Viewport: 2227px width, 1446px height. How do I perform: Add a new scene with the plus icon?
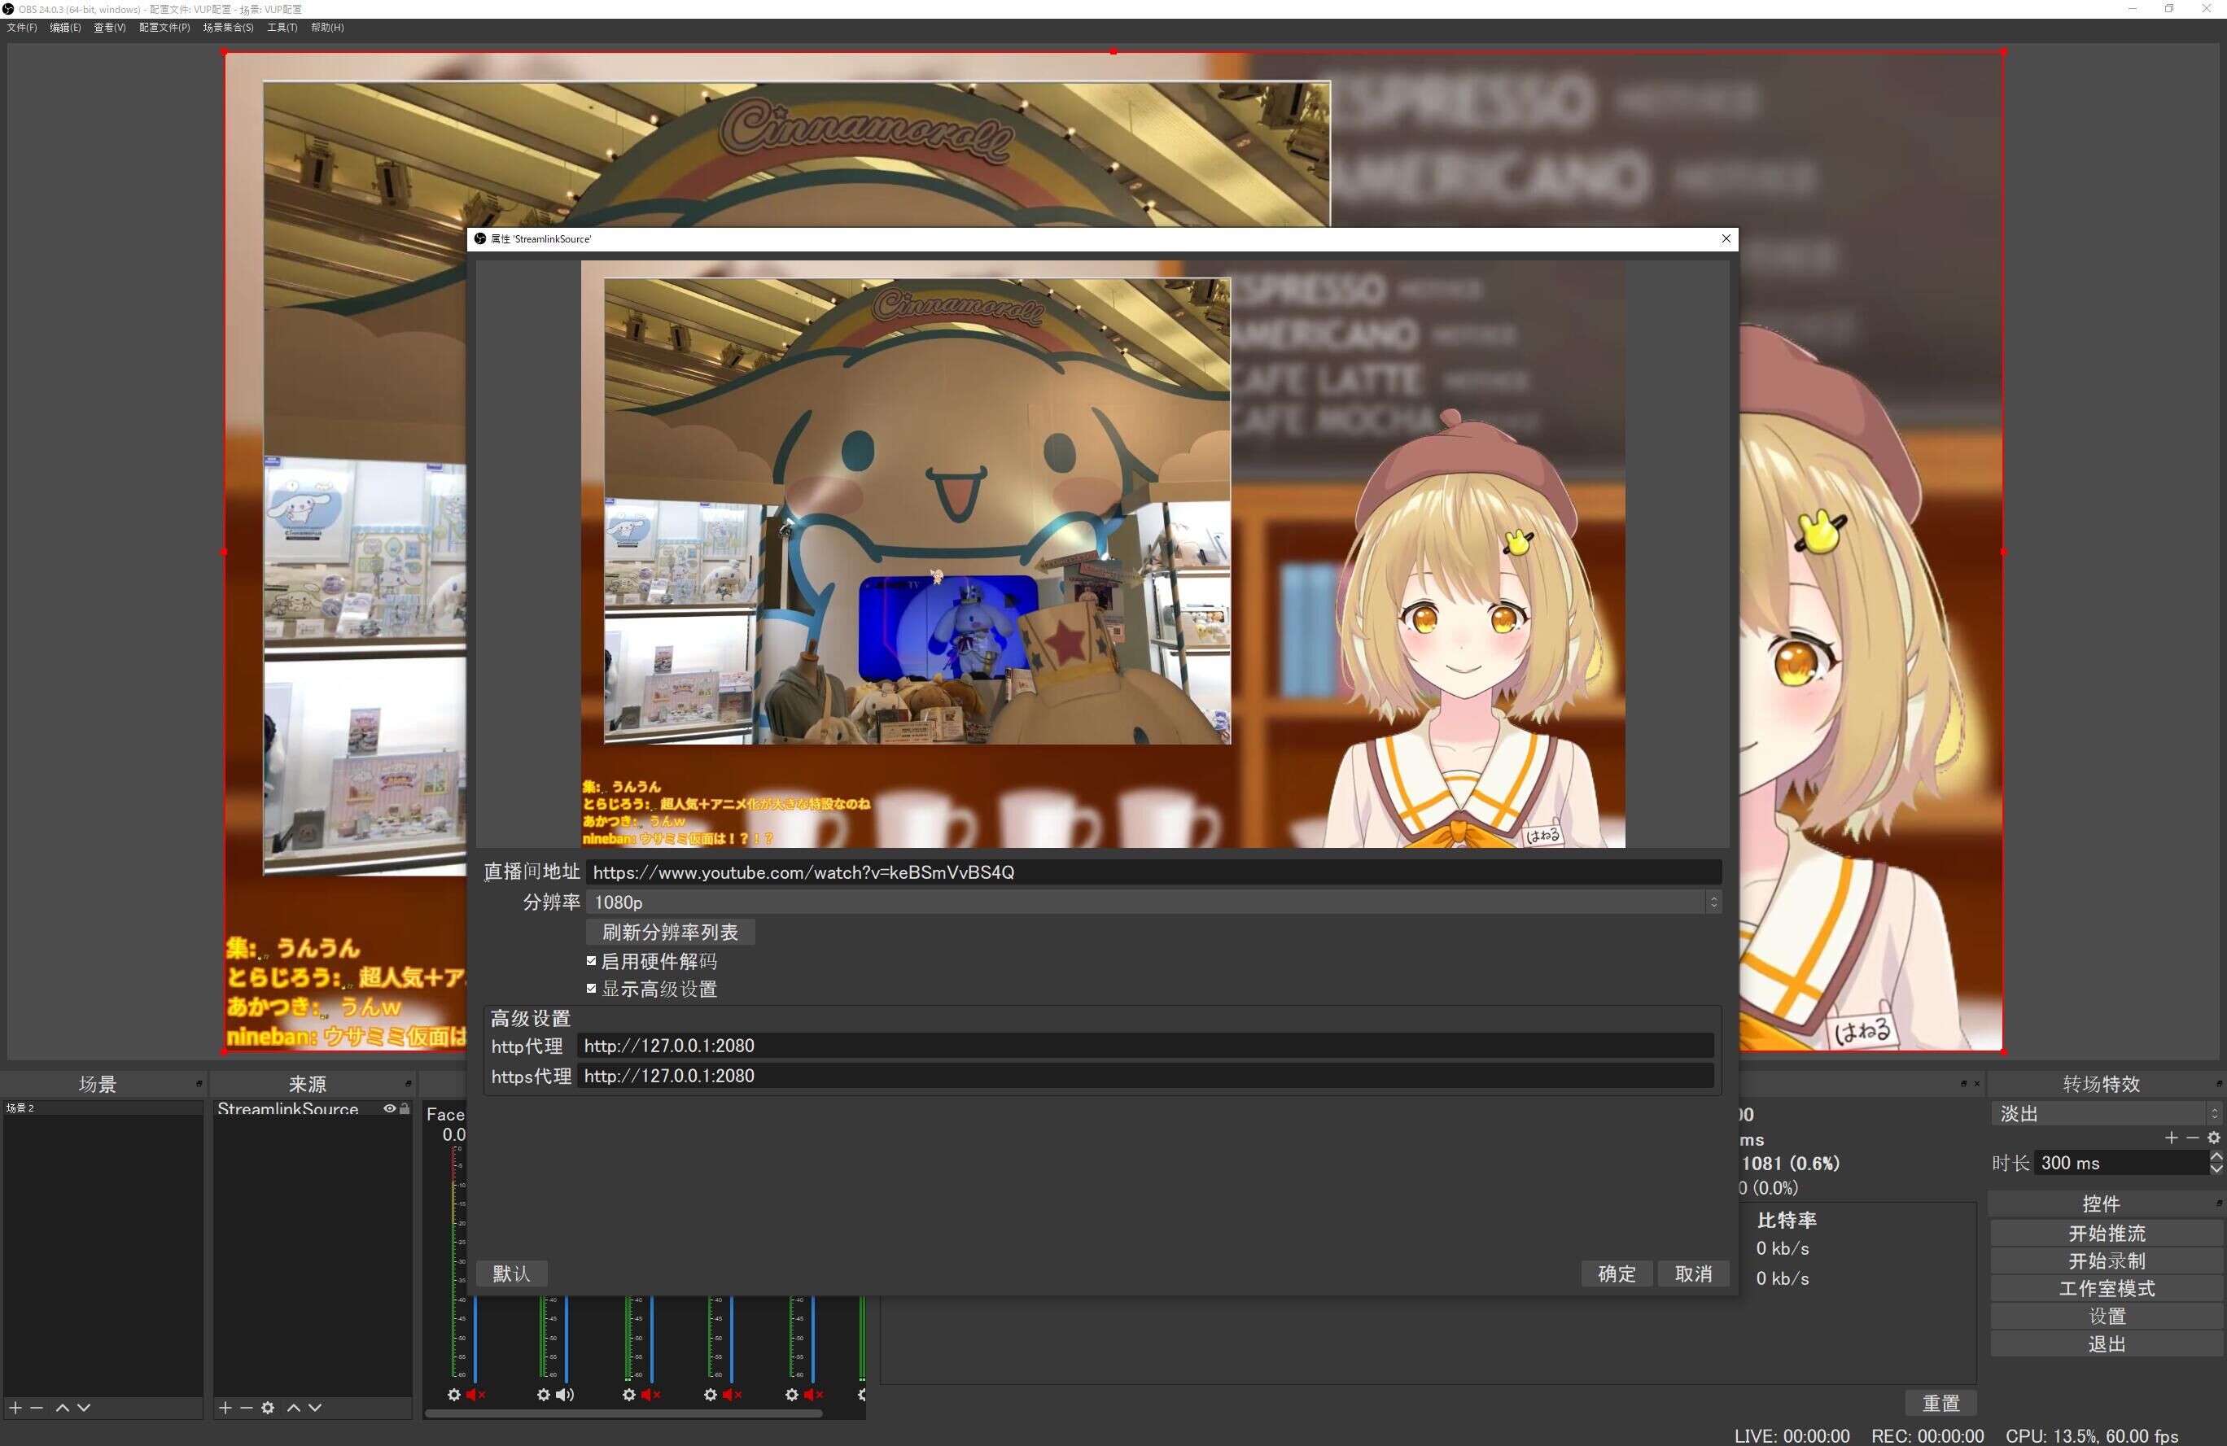[15, 1407]
